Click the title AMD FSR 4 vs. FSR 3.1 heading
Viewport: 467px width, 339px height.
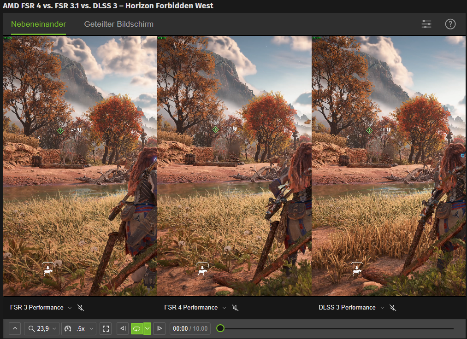point(108,6)
